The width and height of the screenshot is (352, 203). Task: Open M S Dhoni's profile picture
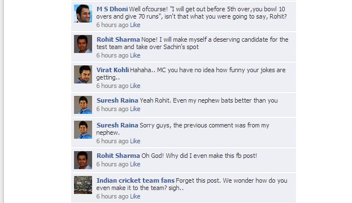coord(83,14)
